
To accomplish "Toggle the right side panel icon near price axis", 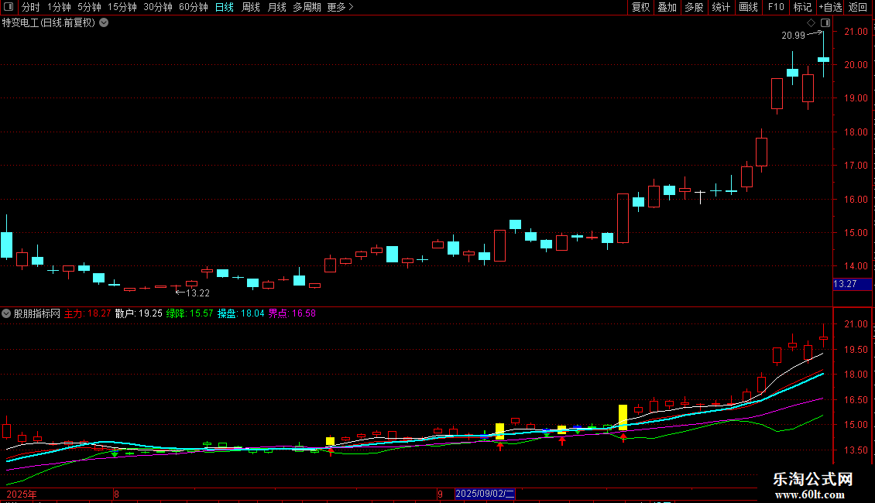I will click(x=825, y=23).
